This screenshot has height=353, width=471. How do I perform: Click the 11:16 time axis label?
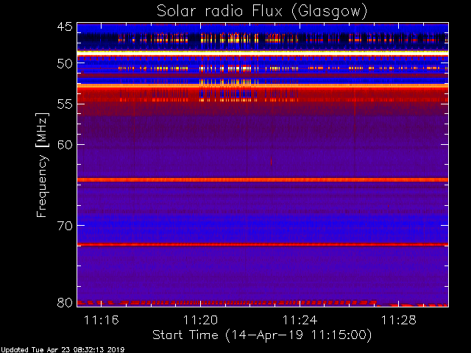[x=102, y=321]
